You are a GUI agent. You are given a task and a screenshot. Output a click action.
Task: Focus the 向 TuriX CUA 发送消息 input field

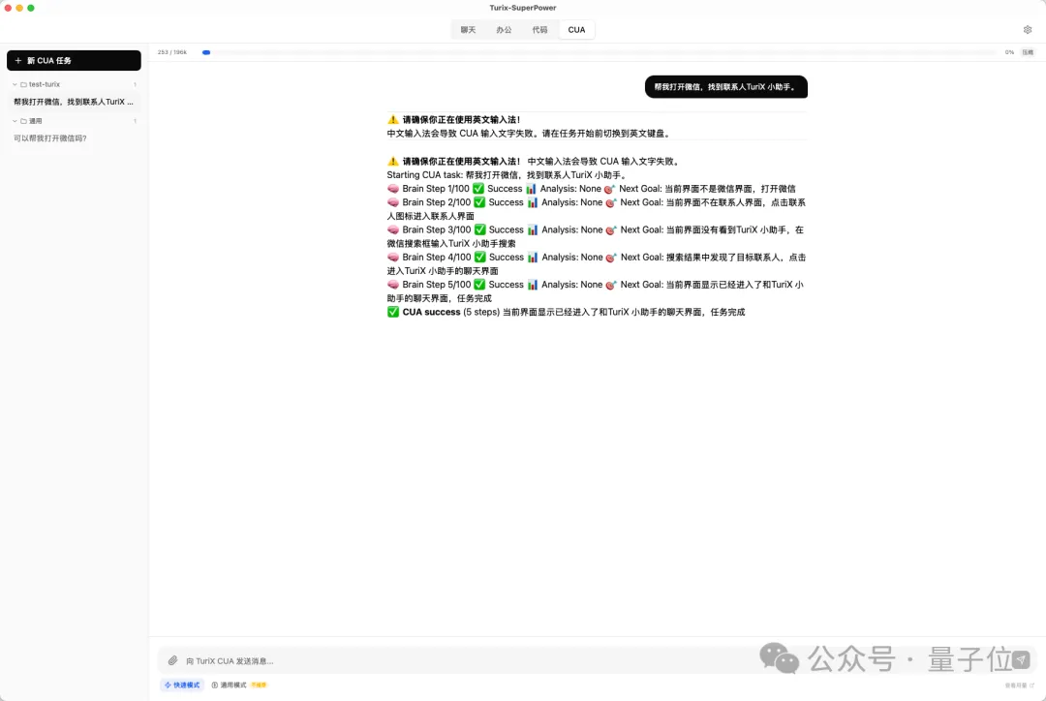tap(581, 660)
